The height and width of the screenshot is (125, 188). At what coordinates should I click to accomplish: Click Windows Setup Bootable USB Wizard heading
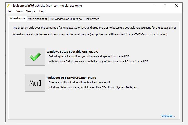72,52
